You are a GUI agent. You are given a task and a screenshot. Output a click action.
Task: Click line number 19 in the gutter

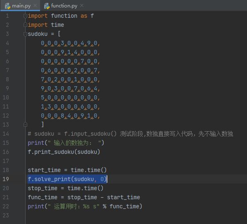tap(6, 179)
